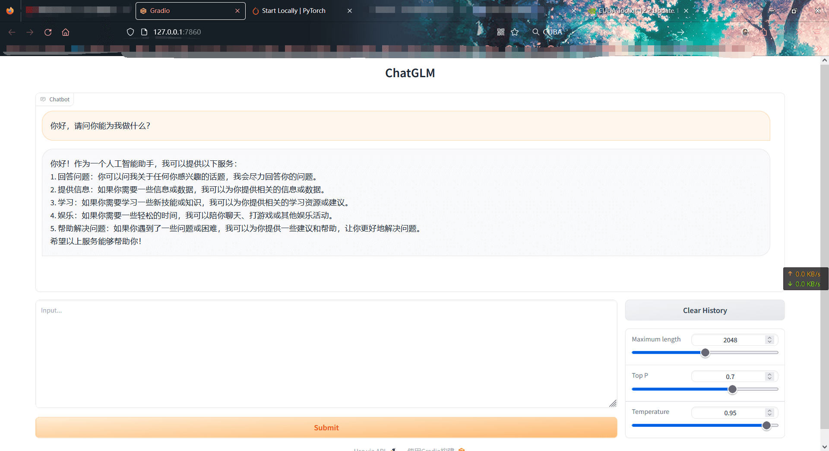Click the page scrollbar up arrow

(825, 60)
